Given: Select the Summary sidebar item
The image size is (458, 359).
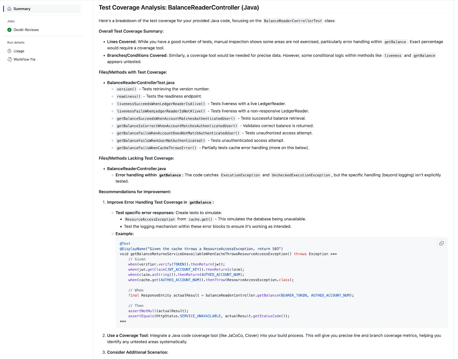Looking at the screenshot, I should point(22,9).
